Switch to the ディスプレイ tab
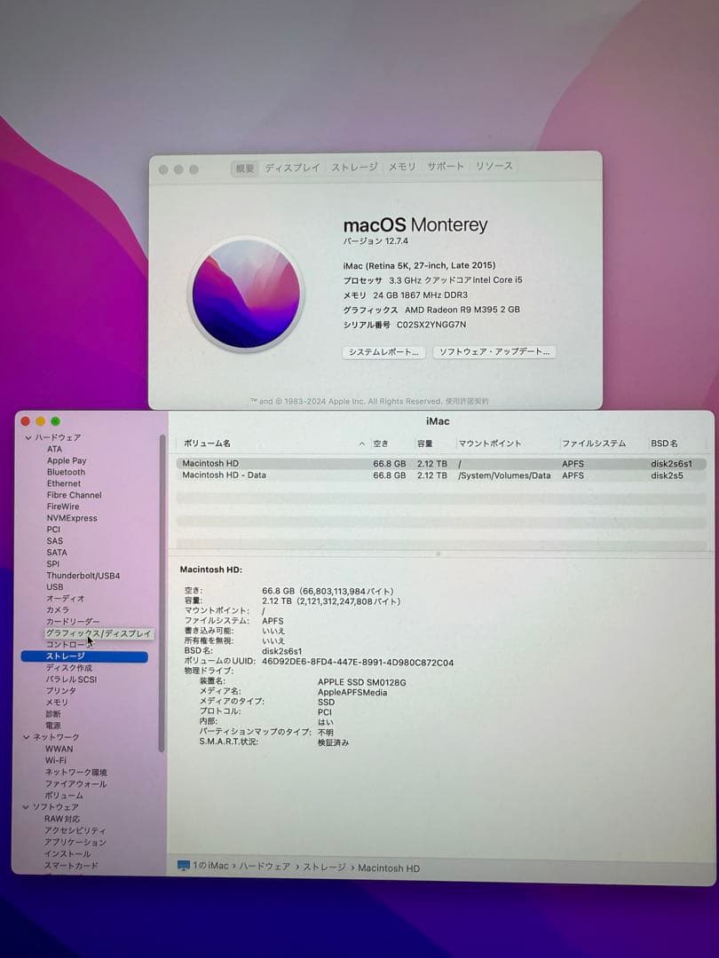 pos(291,167)
